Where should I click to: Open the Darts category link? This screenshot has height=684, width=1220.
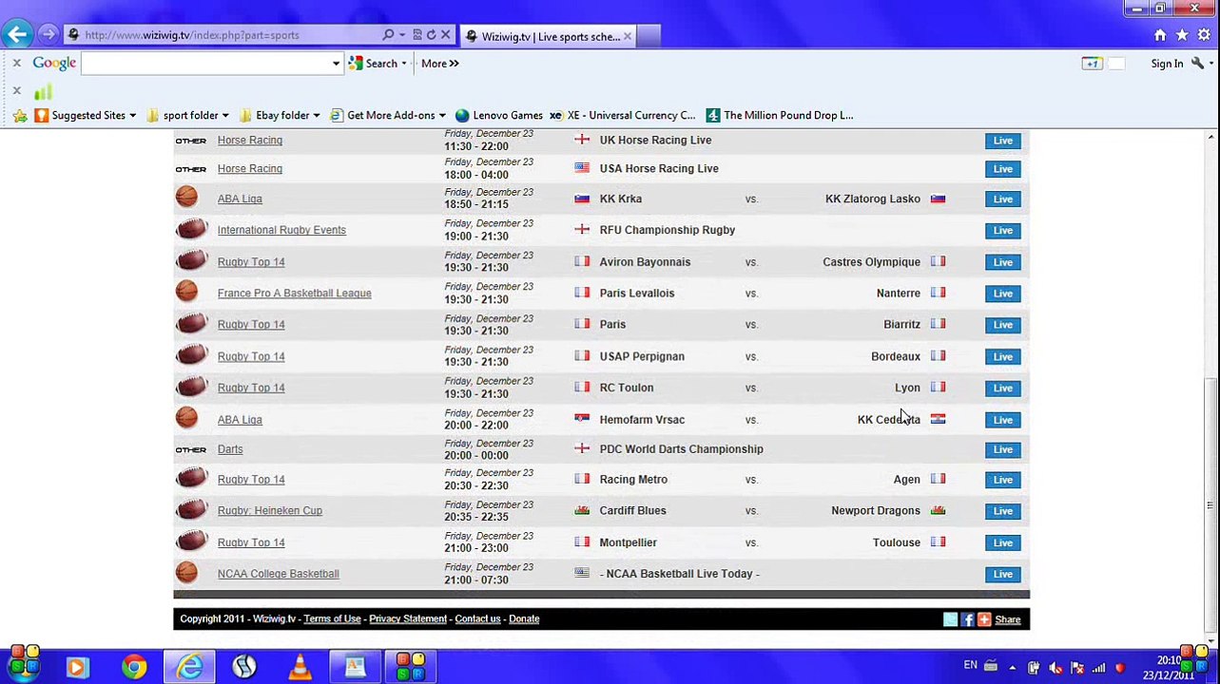tap(230, 449)
